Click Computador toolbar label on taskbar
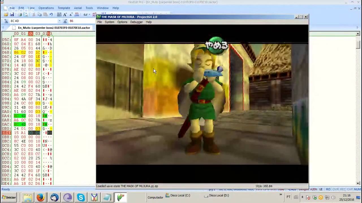Screen dimensions: 362x203 click(x=155, y=197)
